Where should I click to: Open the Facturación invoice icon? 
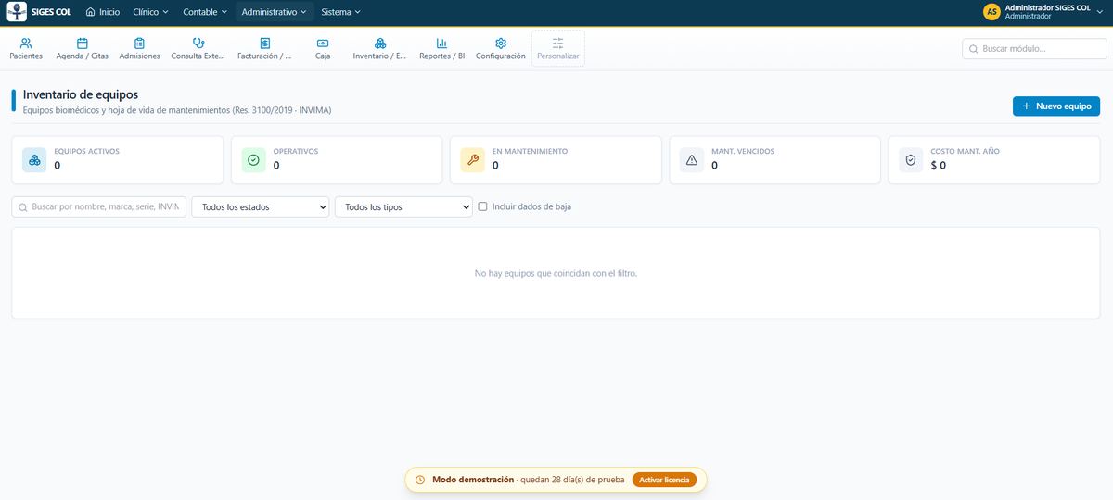point(264,43)
